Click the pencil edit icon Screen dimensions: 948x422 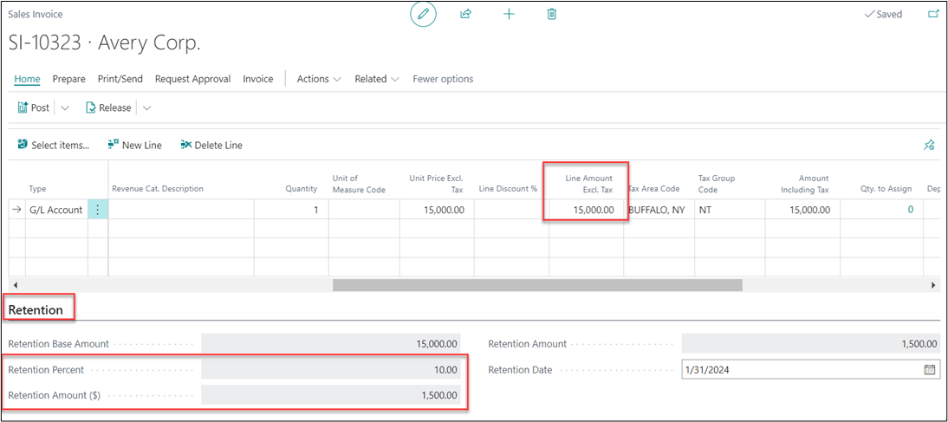coord(423,15)
